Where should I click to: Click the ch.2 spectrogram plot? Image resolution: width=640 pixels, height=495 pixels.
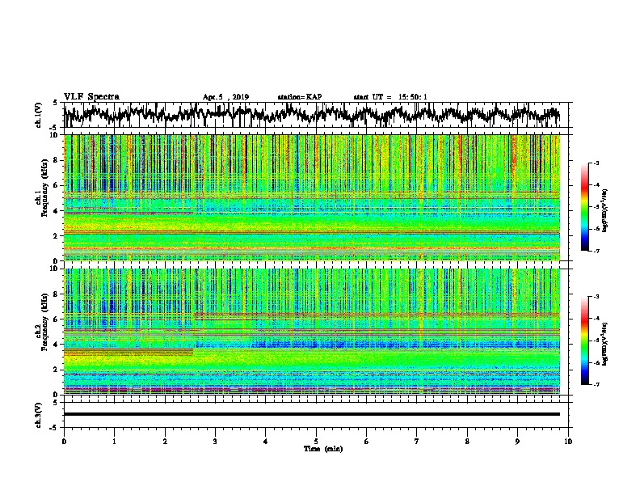coord(312,332)
